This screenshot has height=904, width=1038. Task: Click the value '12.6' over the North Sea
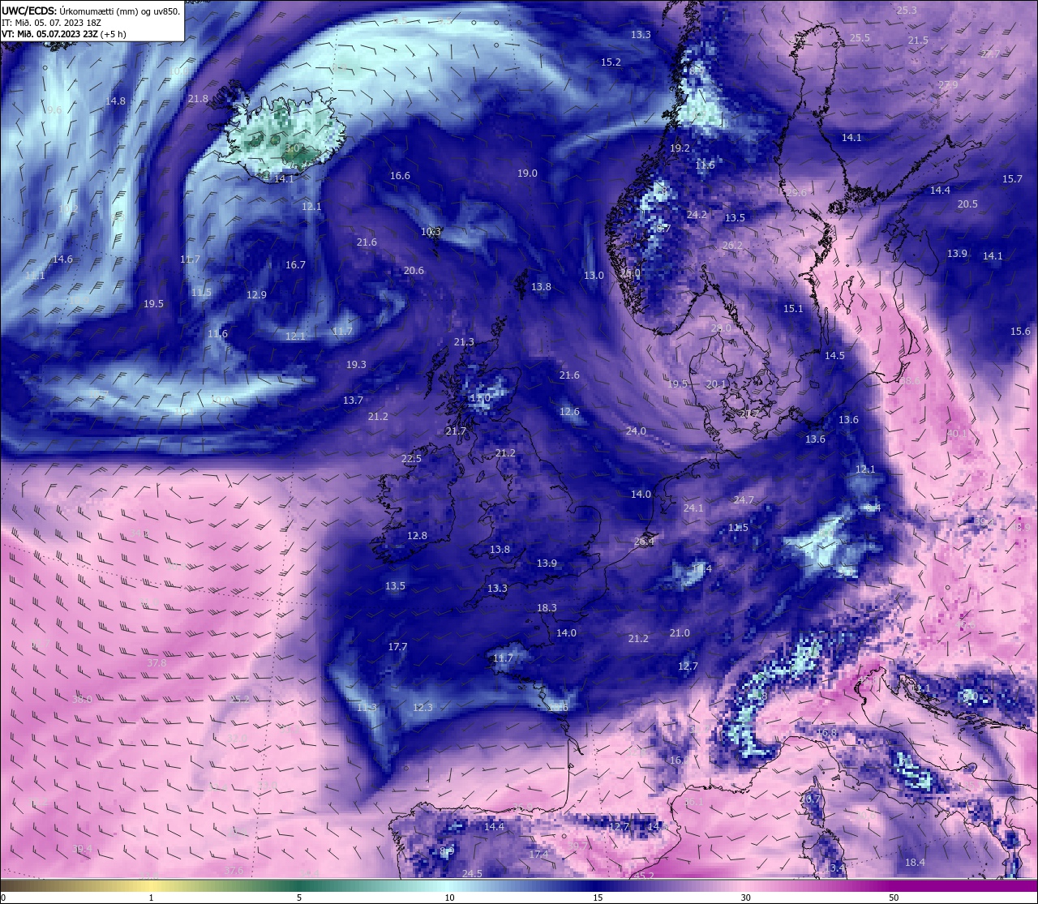[569, 412]
